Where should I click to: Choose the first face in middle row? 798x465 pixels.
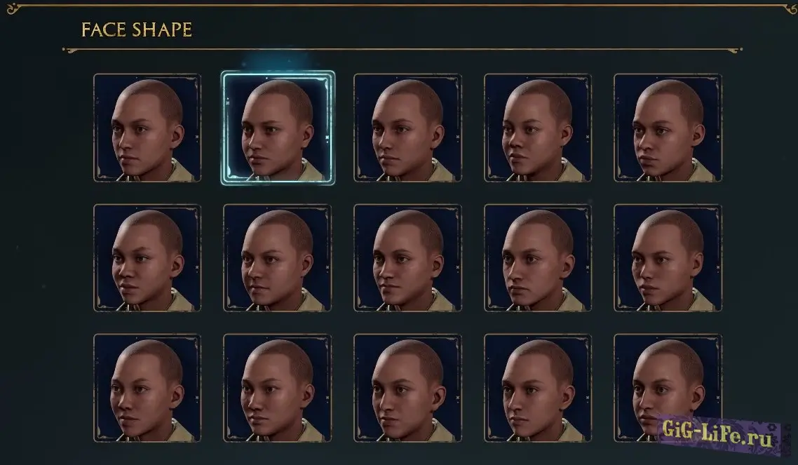tap(147, 258)
